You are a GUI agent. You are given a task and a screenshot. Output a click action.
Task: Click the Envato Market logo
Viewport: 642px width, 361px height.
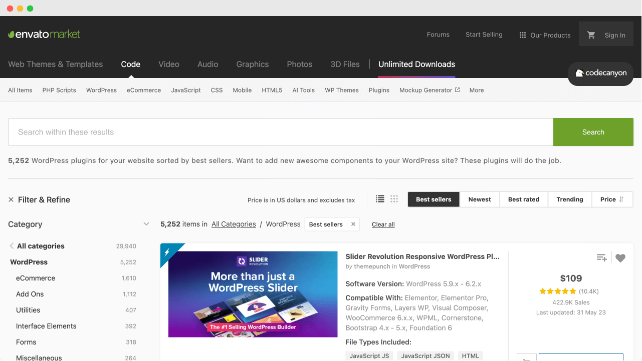tap(44, 34)
